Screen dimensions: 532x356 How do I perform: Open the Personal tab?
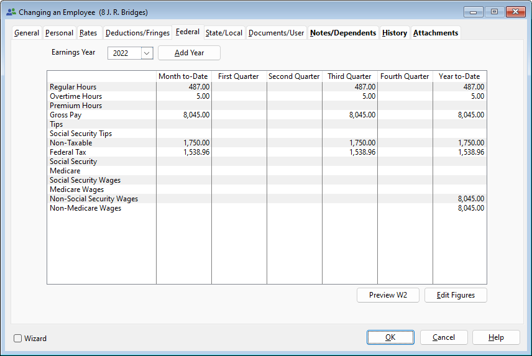point(59,33)
